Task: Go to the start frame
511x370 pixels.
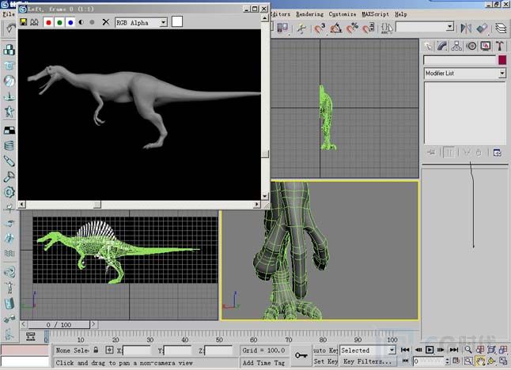Action: pyautogui.click(x=405, y=349)
